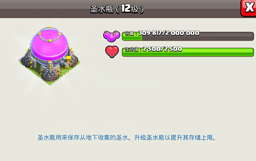Tap the yellow block on the storage's right side

point(68,58)
